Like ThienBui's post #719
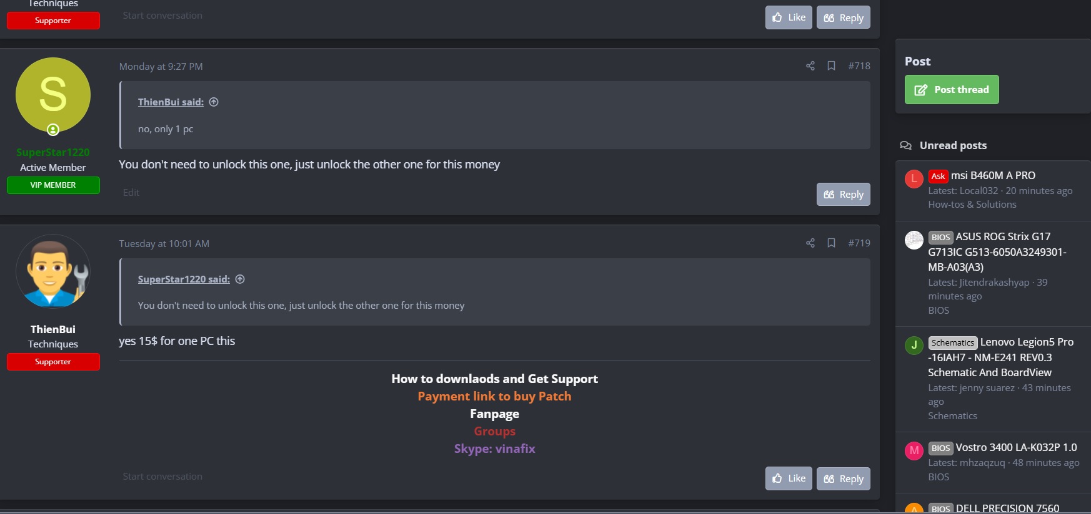This screenshot has height=514, width=1091. coord(789,478)
